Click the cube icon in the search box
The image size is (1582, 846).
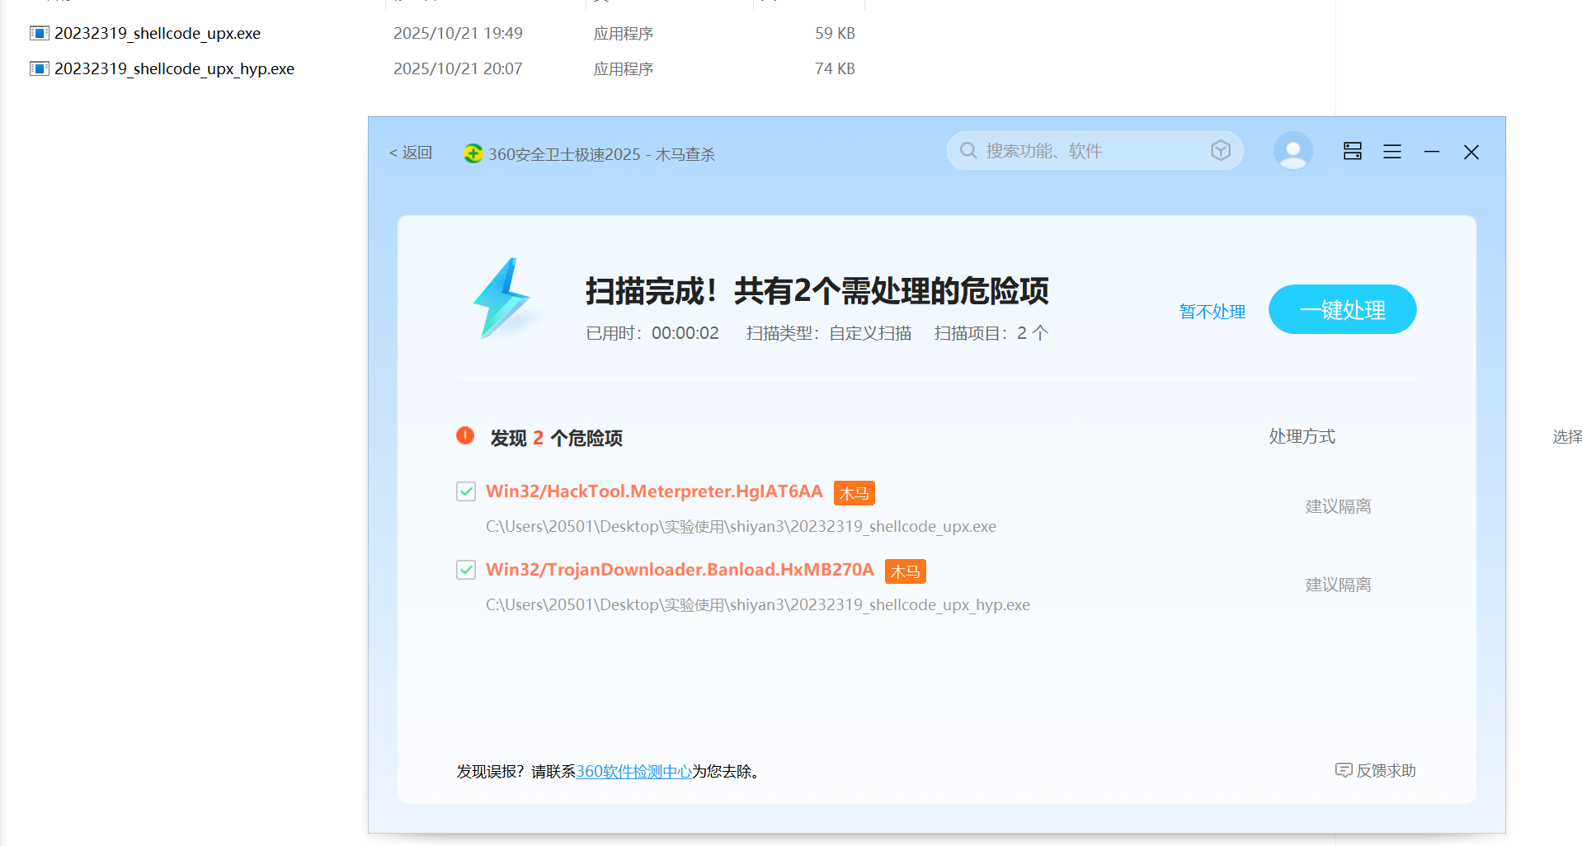pos(1221,150)
